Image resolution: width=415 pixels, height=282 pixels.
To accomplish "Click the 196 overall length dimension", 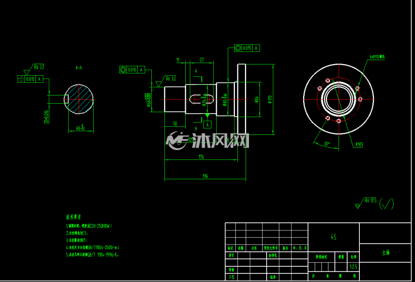I will (x=205, y=176).
